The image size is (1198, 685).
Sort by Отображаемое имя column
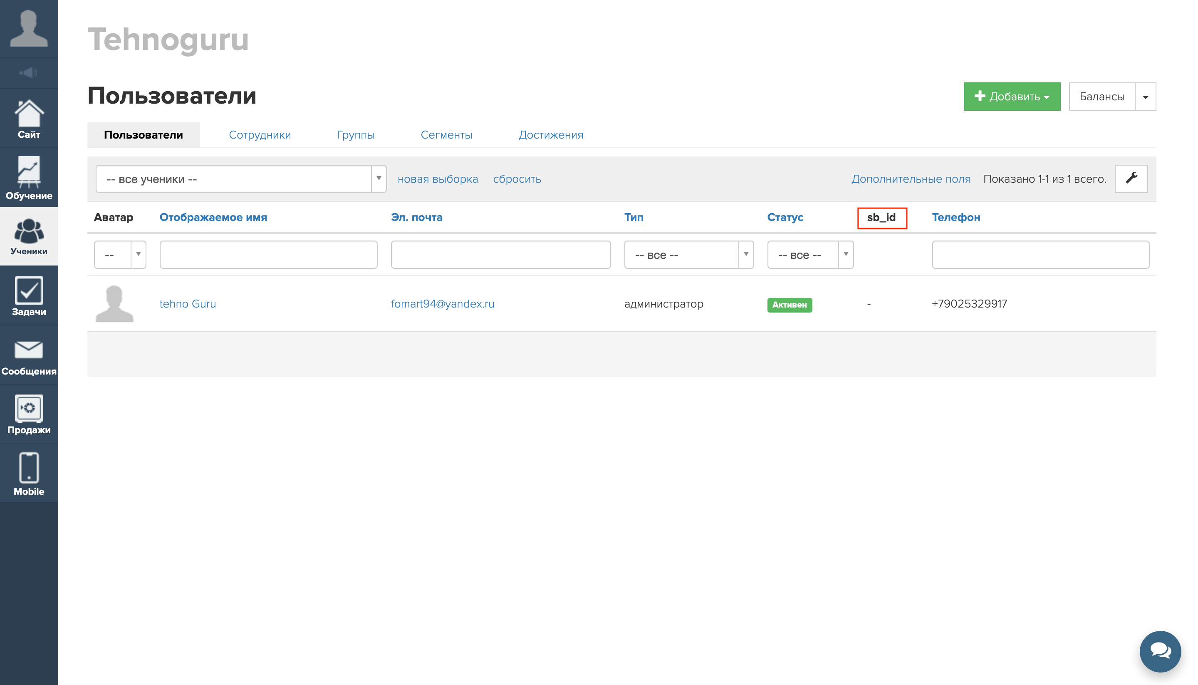(x=213, y=217)
